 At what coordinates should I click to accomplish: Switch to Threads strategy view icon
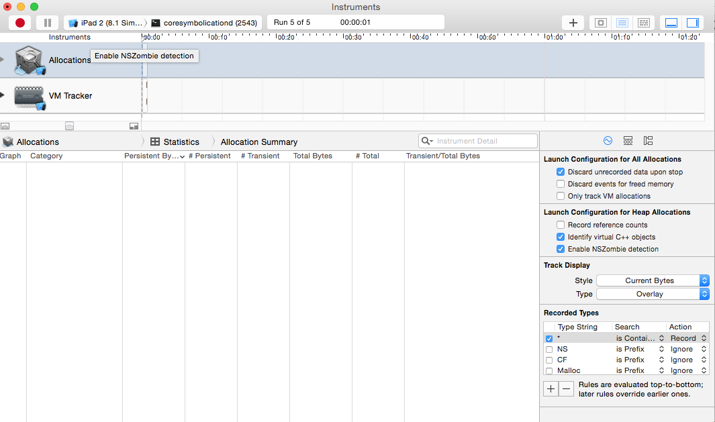tap(643, 23)
